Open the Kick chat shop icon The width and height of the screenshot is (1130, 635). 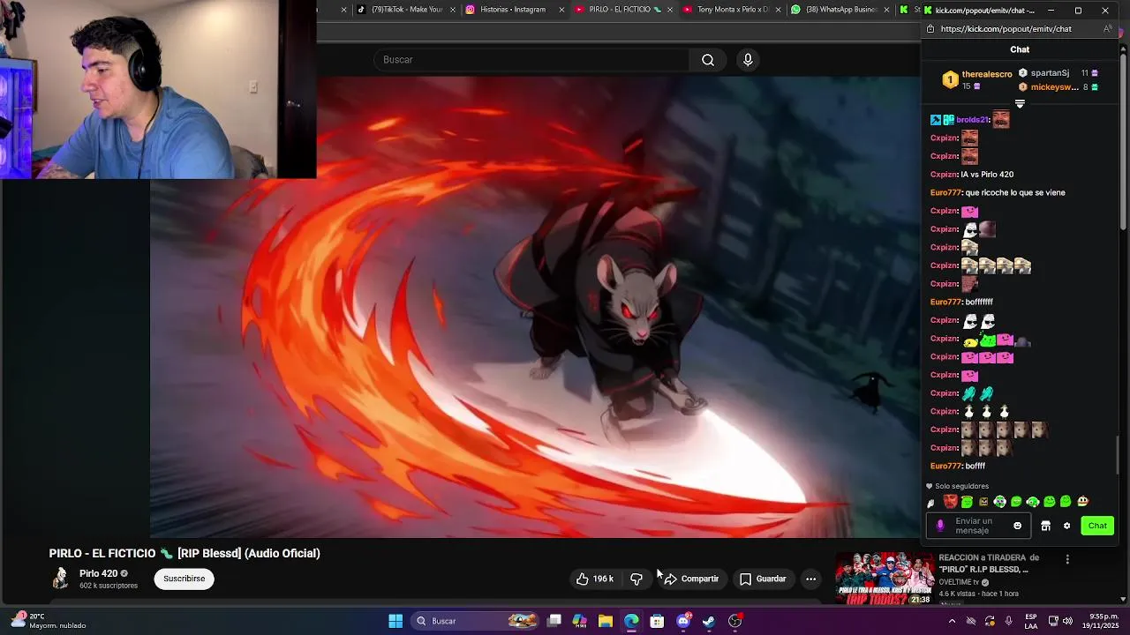(1045, 526)
